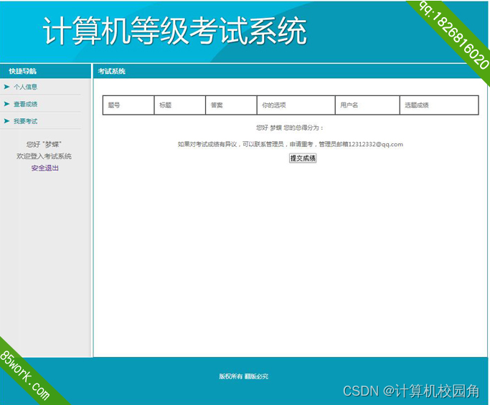Click the administrator email 12312332@qq.com text
Image resolution: width=490 pixels, height=405 pixels.
click(376, 144)
